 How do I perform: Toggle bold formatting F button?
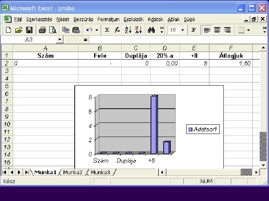click(194, 30)
